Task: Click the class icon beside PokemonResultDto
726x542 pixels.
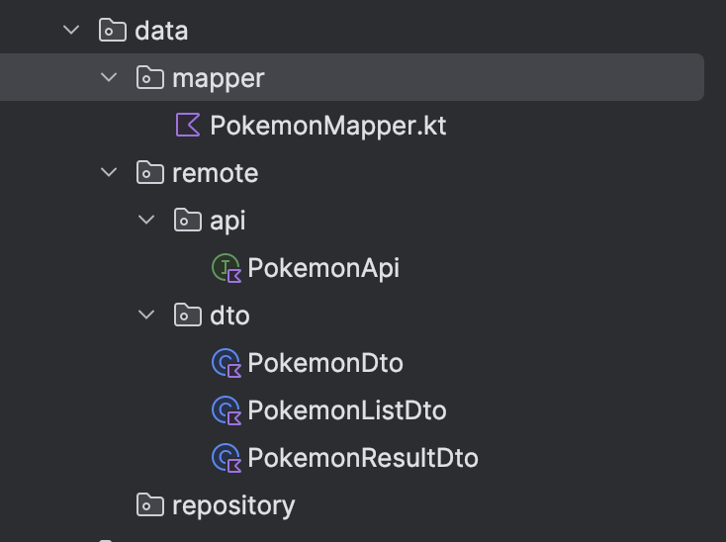Action: point(227,458)
